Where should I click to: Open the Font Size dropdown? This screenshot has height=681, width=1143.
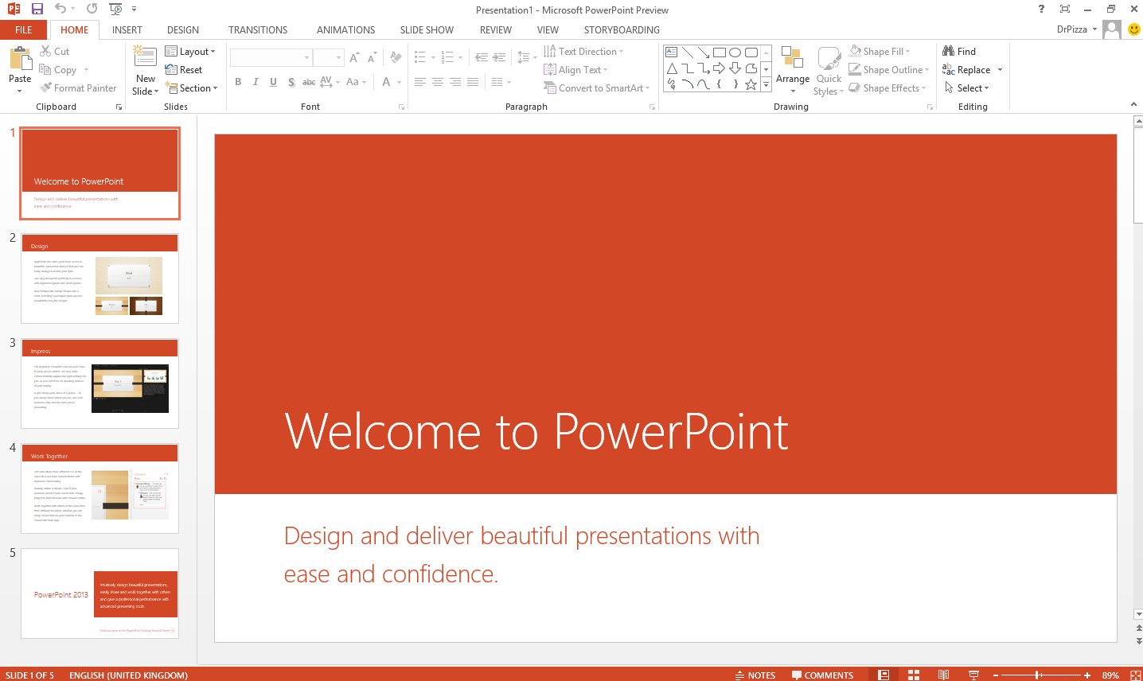click(339, 57)
